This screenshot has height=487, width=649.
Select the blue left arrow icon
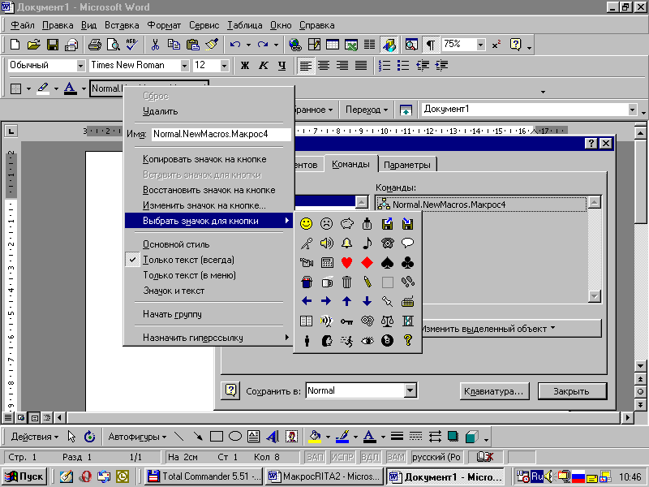point(307,301)
